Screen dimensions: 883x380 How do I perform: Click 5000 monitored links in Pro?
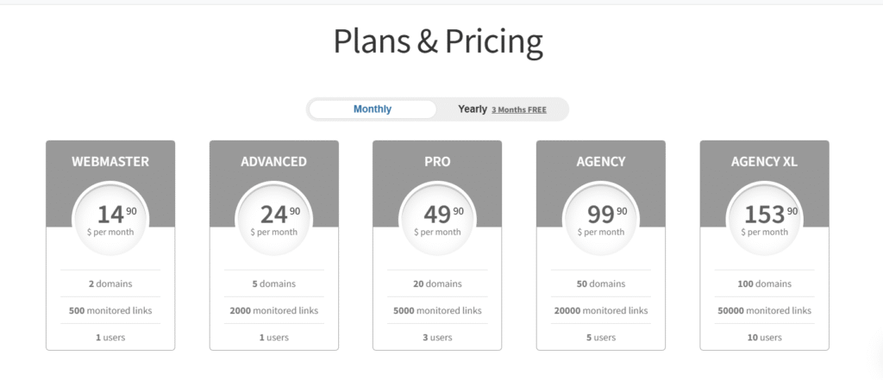click(x=437, y=310)
